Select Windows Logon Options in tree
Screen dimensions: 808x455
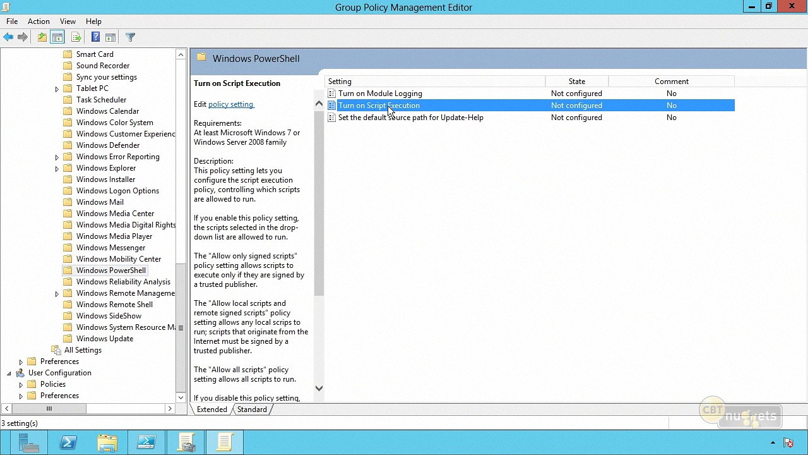click(117, 191)
